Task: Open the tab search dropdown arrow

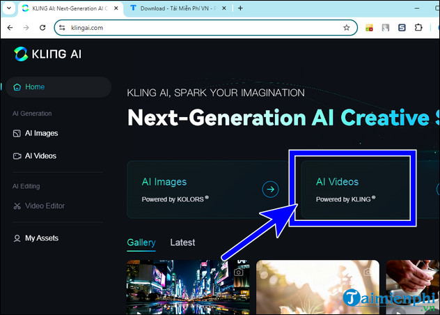Action: tap(9, 8)
